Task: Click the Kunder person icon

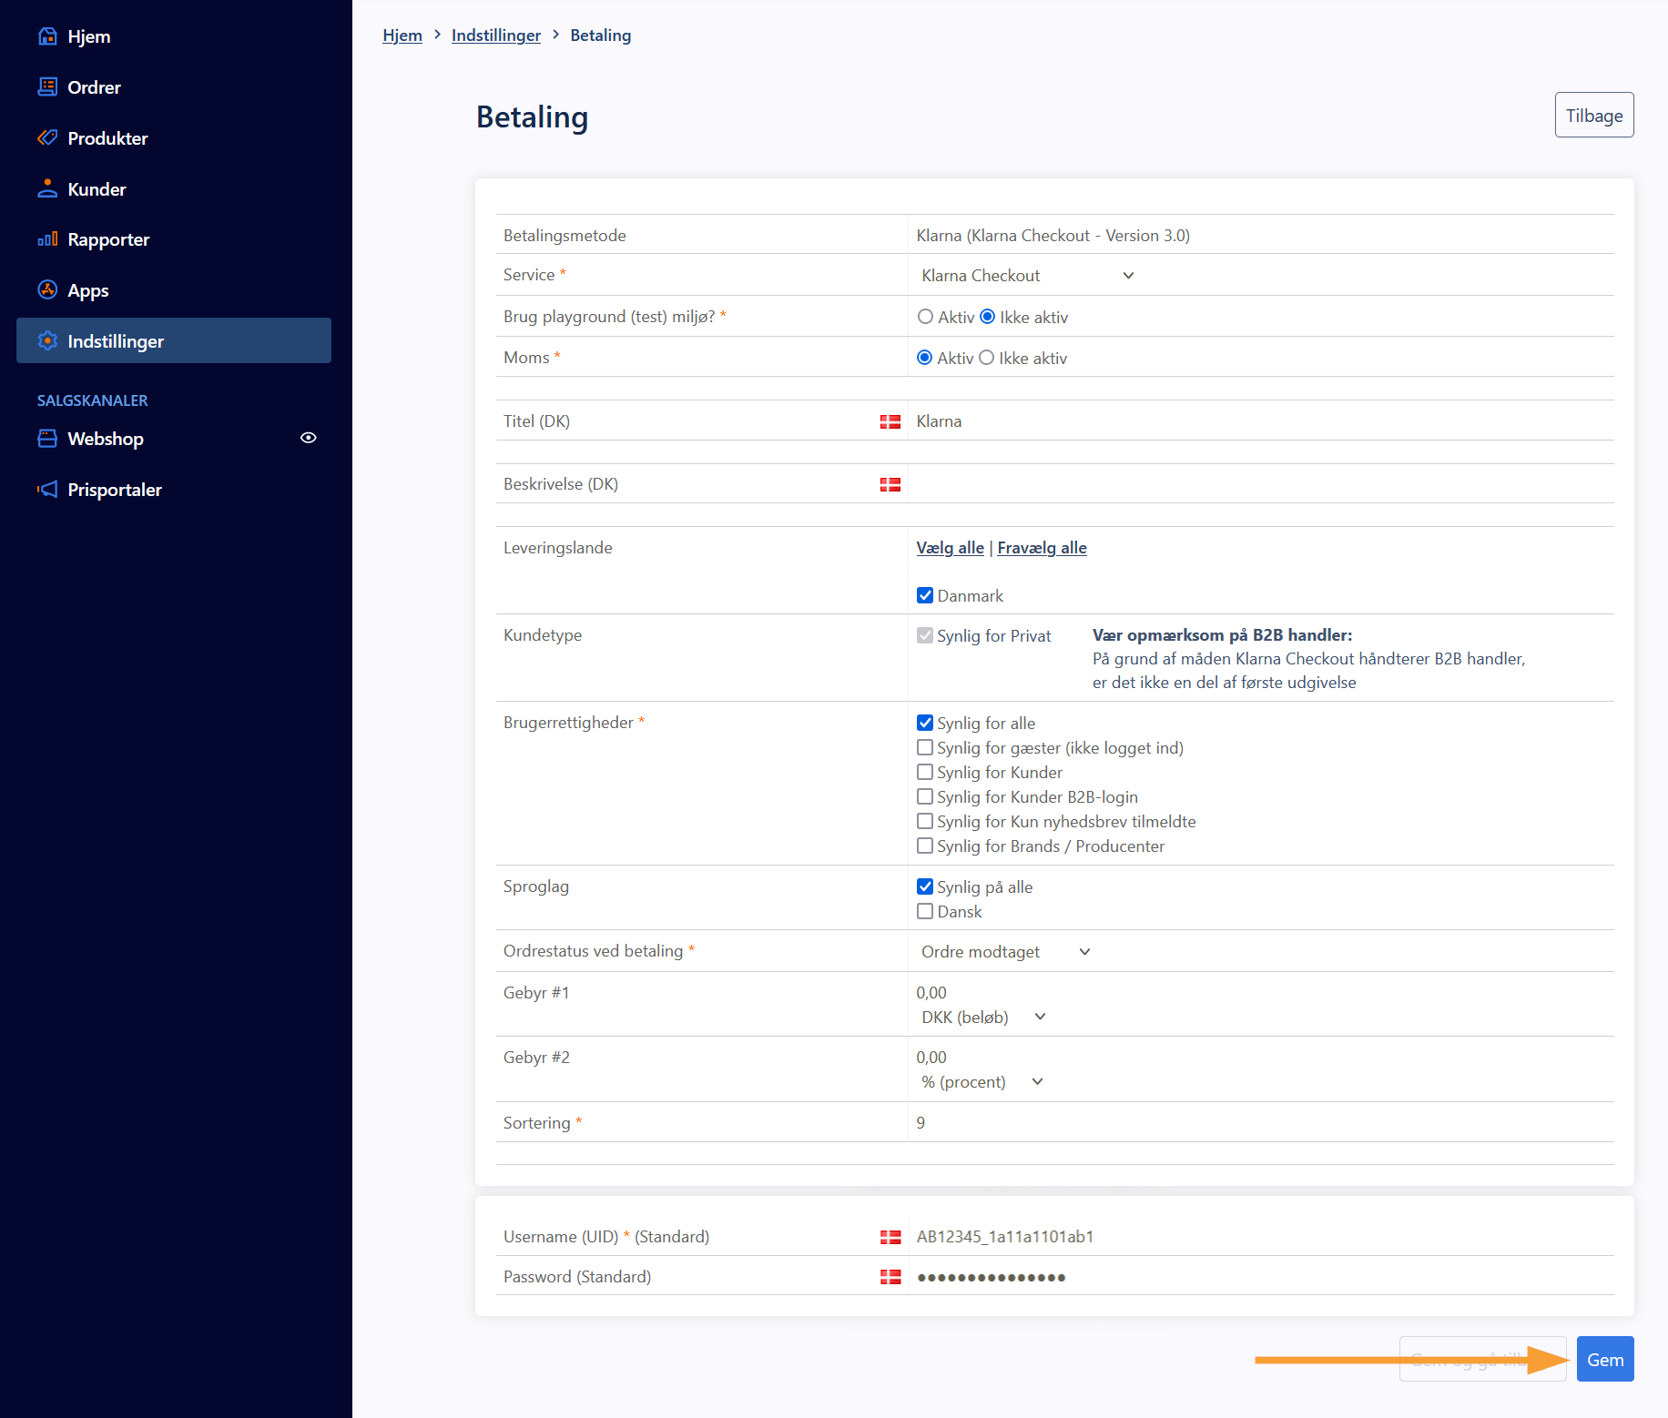Action: click(x=47, y=188)
